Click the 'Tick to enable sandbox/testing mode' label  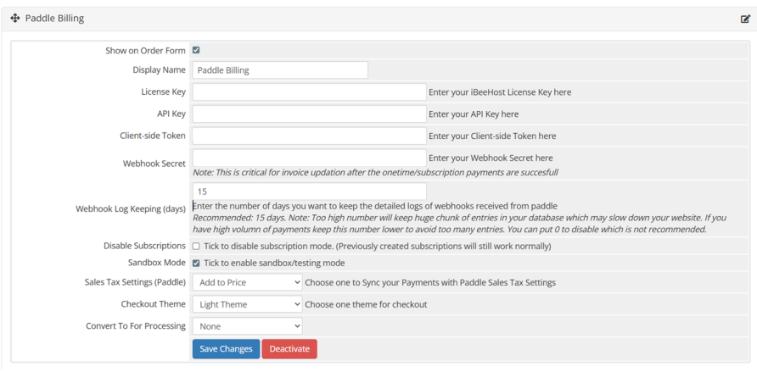274,264
